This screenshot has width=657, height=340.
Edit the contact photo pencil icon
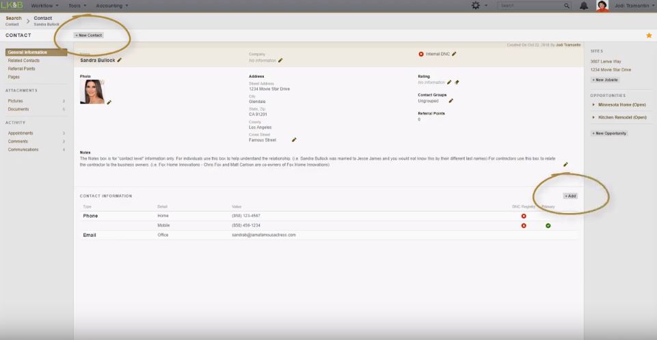[109, 102]
